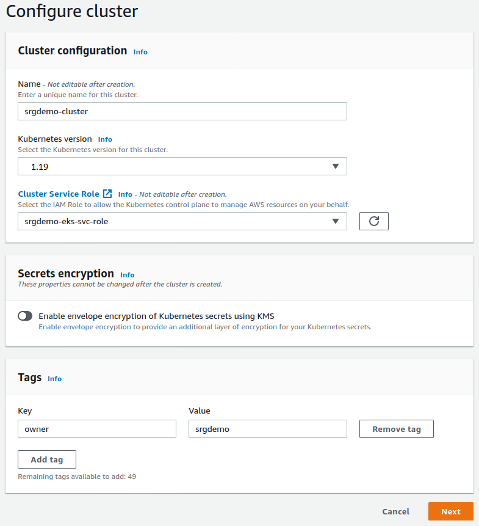Open Info next to Tags heading
The height and width of the screenshot is (526, 479).
(55, 379)
